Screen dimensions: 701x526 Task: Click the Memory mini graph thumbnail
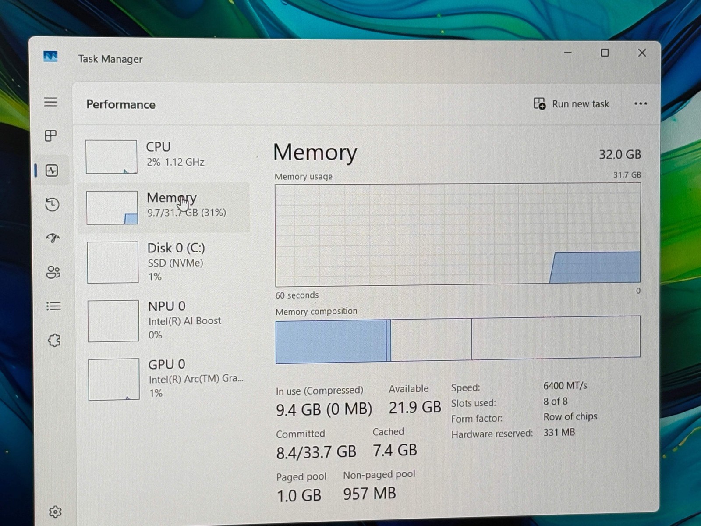click(x=112, y=208)
